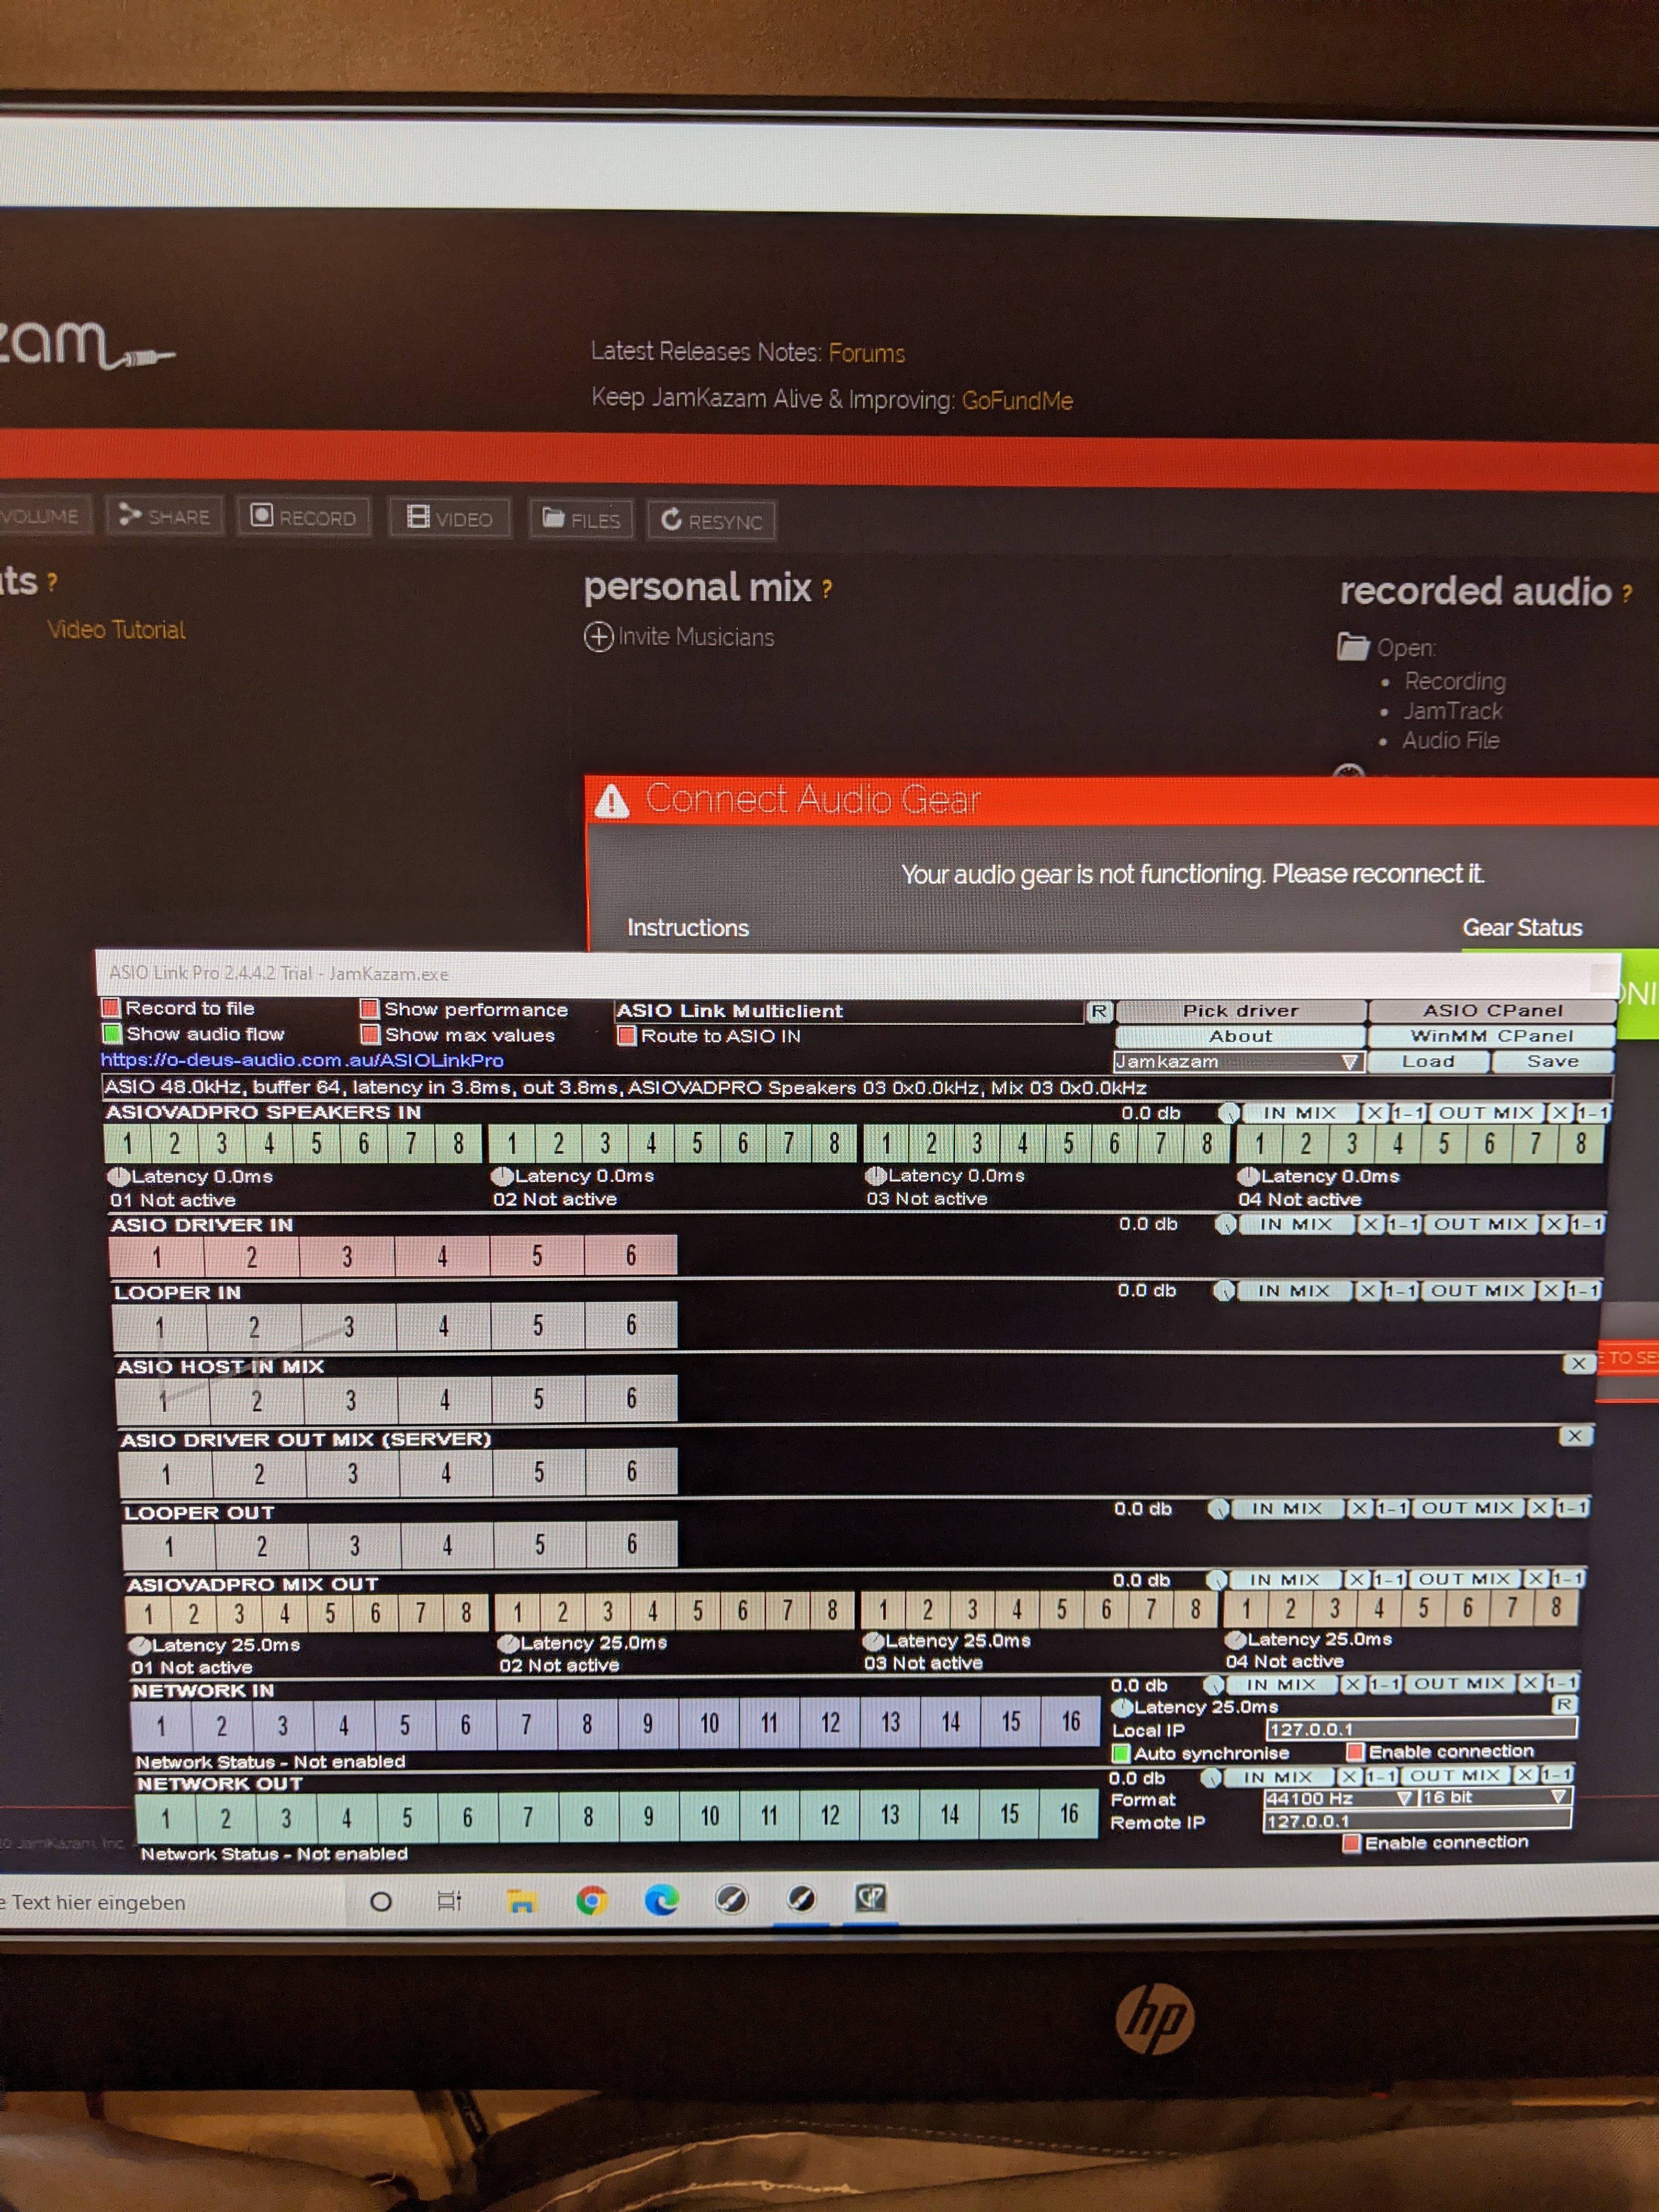1659x2212 pixels.
Task: Enable Route to ASIO IN checkbox
Action: pyautogui.click(x=627, y=1036)
